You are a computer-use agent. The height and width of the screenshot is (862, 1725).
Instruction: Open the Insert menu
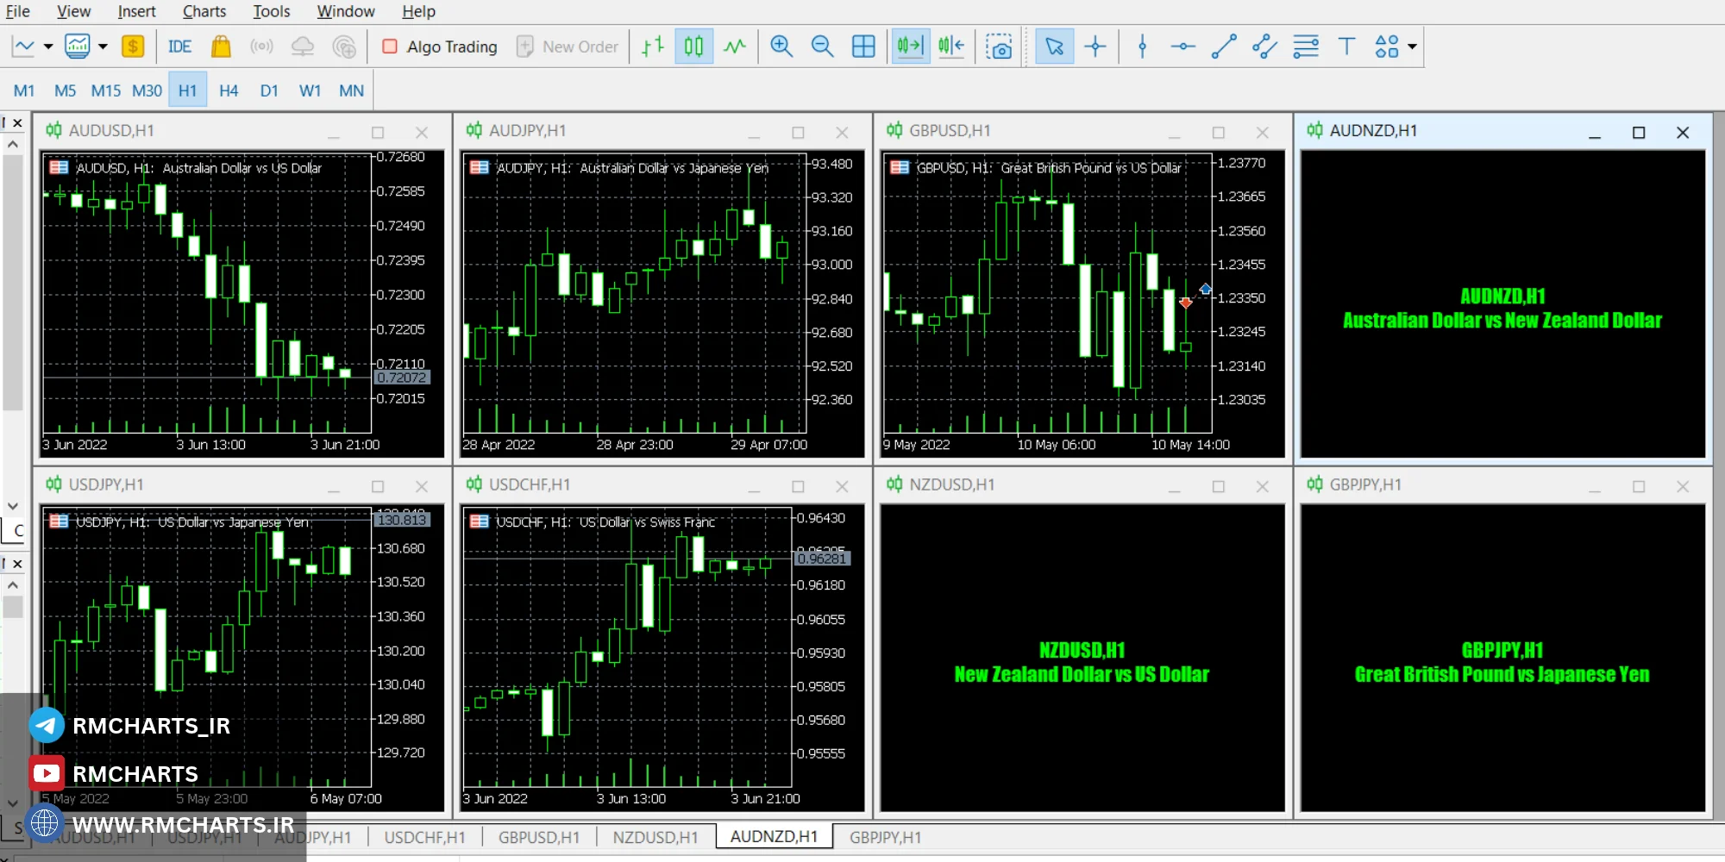[137, 11]
